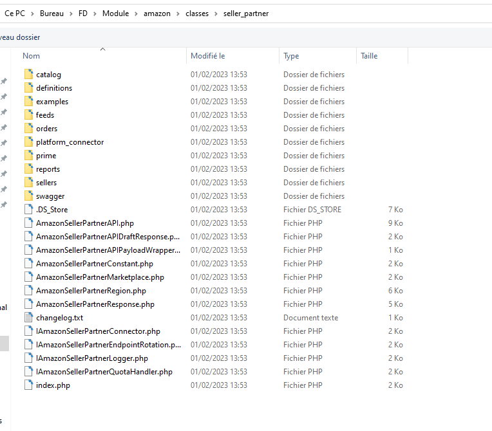This screenshot has width=492, height=431.
Task: Click the '7 Ko' size value
Action: 395,209
